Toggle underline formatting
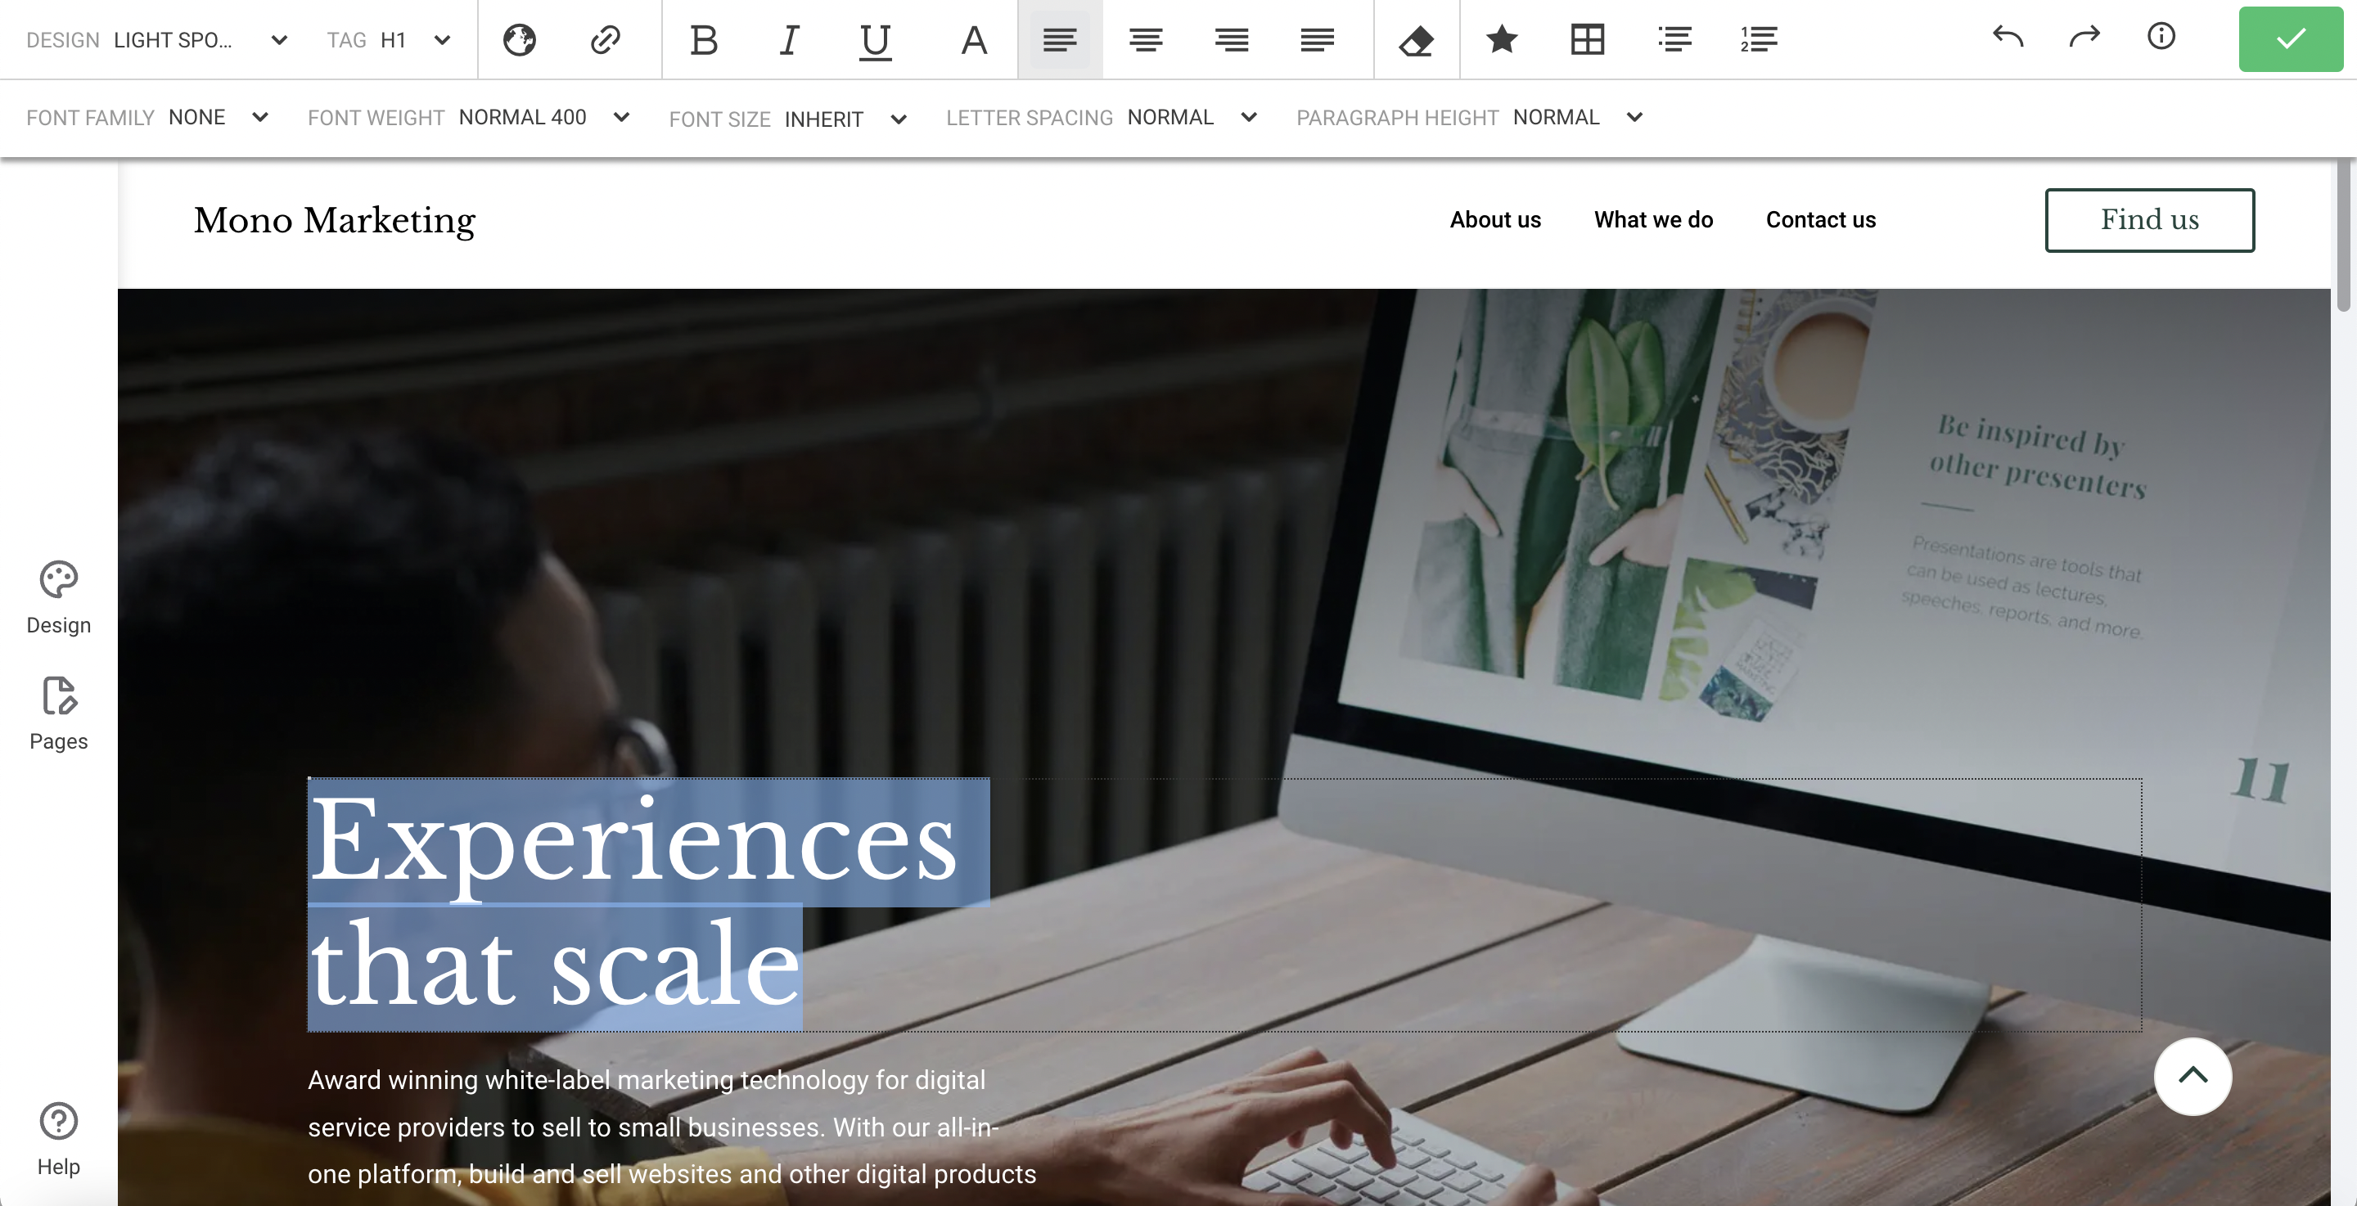Image resolution: width=2357 pixels, height=1206 pixels. point(876,40)
